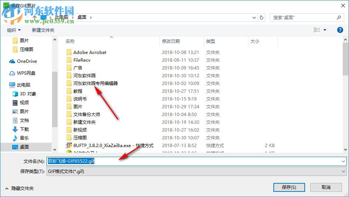The width and height of the screenshot is (349, 197).
Task: Click the OneDrive cloud icon
Action: coord(12,61)
